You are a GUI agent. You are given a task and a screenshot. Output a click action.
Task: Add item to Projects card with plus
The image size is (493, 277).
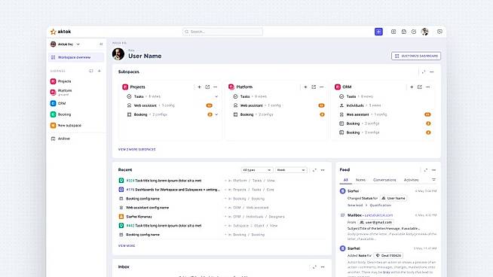[199, 87]
